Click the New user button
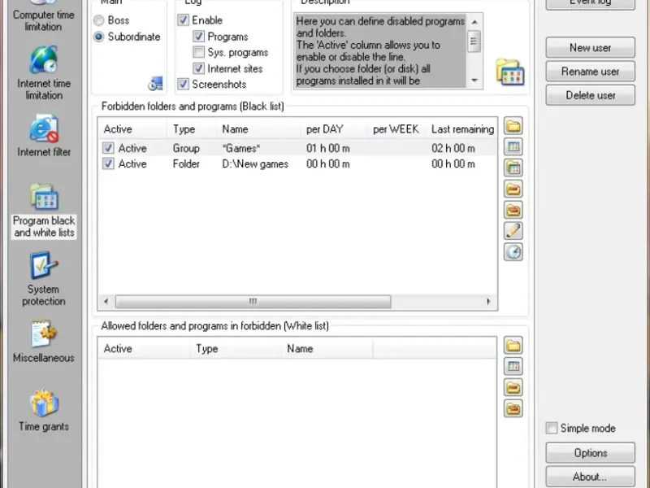 click(591, 48)
